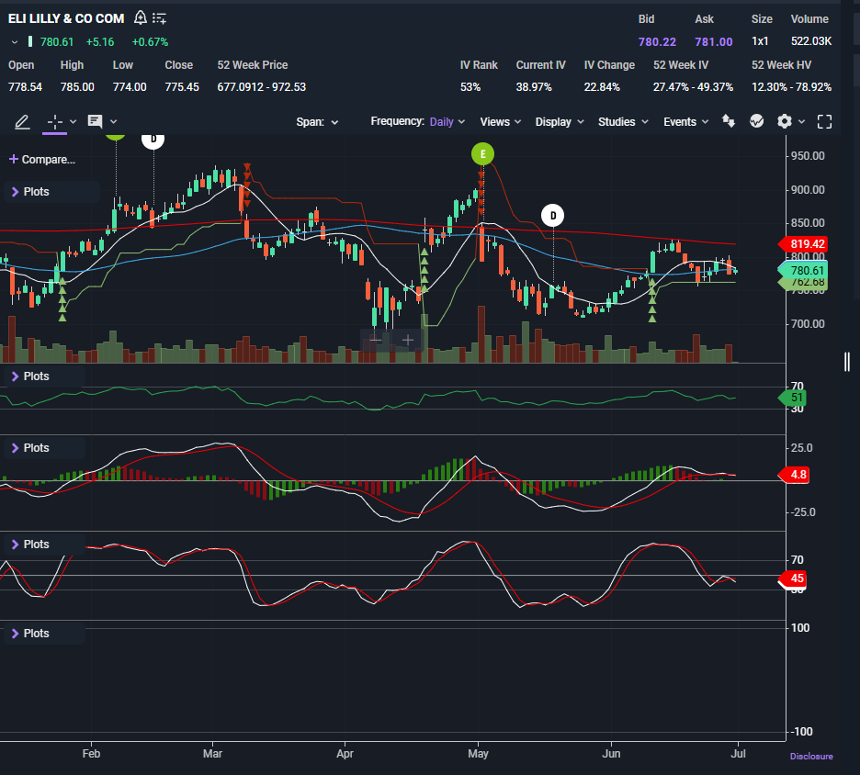The width and height of the screenshot is (860, 775).
Task: Click the High price 785.00
Action: (x=77, y=87)
